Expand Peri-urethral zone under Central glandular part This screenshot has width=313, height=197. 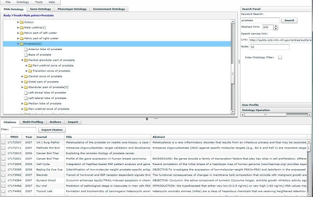[27, 65]
